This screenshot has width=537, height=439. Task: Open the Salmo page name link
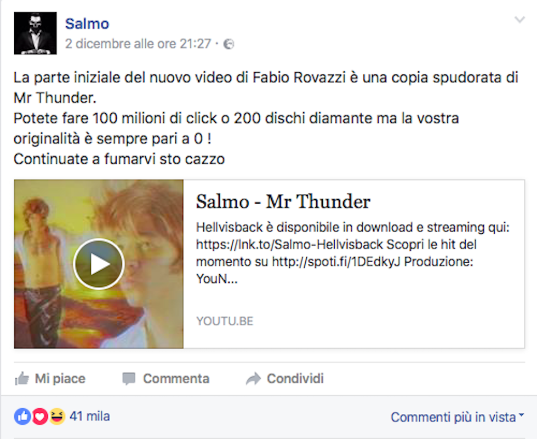87,24
